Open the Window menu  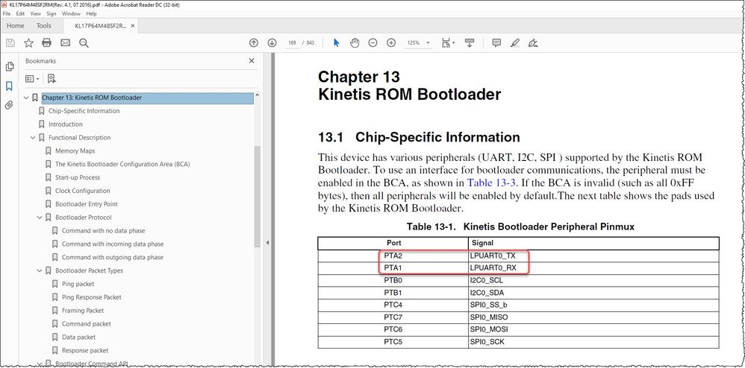pos(71,13)
